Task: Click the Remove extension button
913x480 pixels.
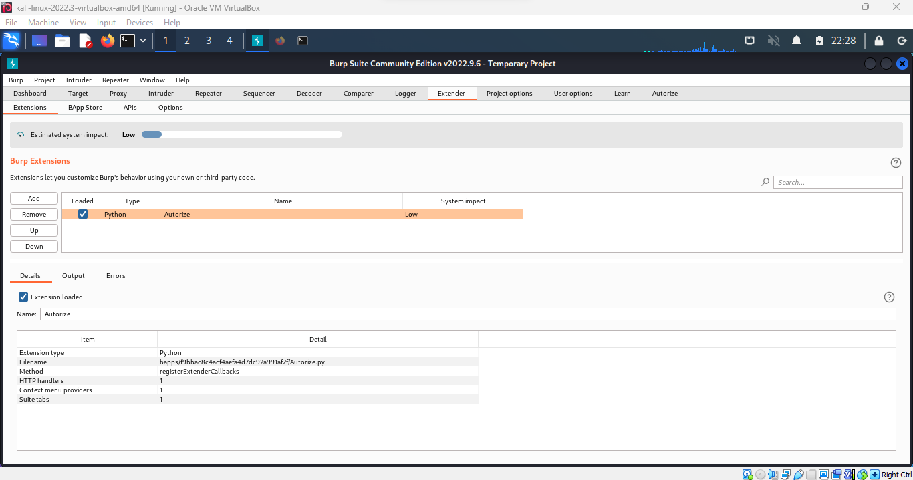Action: point(34,215)
